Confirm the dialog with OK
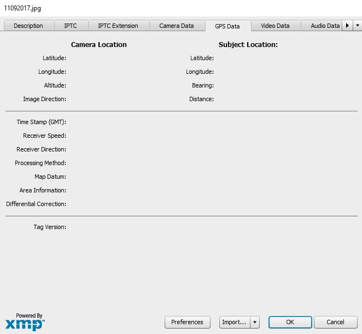Screen dimensions: 362x334 [290, 322]
